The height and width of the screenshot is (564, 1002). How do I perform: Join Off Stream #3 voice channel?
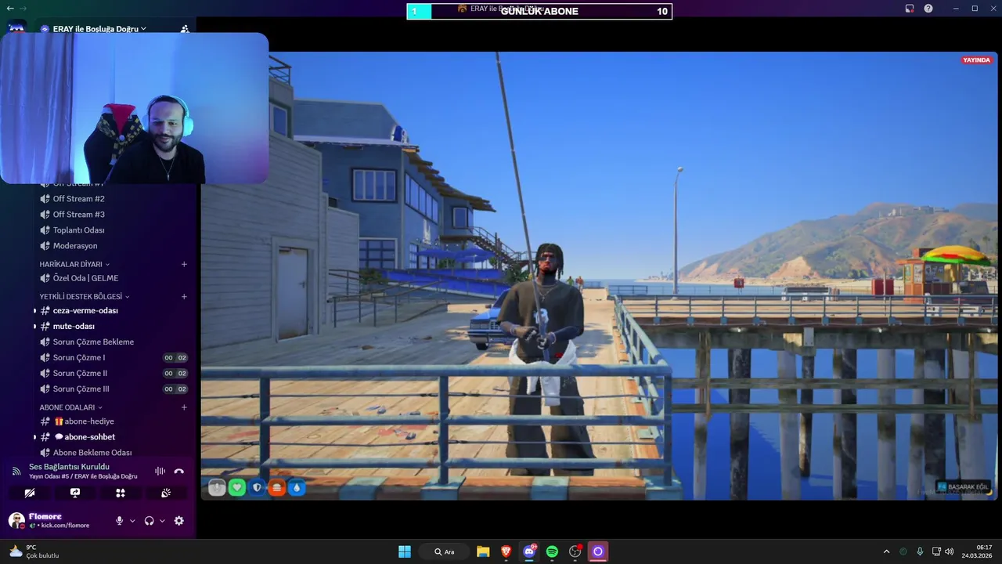tap(114, 215)
